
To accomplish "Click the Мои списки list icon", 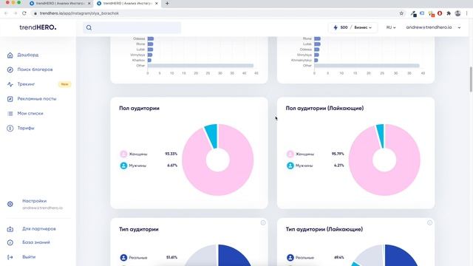I will pos(10,114).
